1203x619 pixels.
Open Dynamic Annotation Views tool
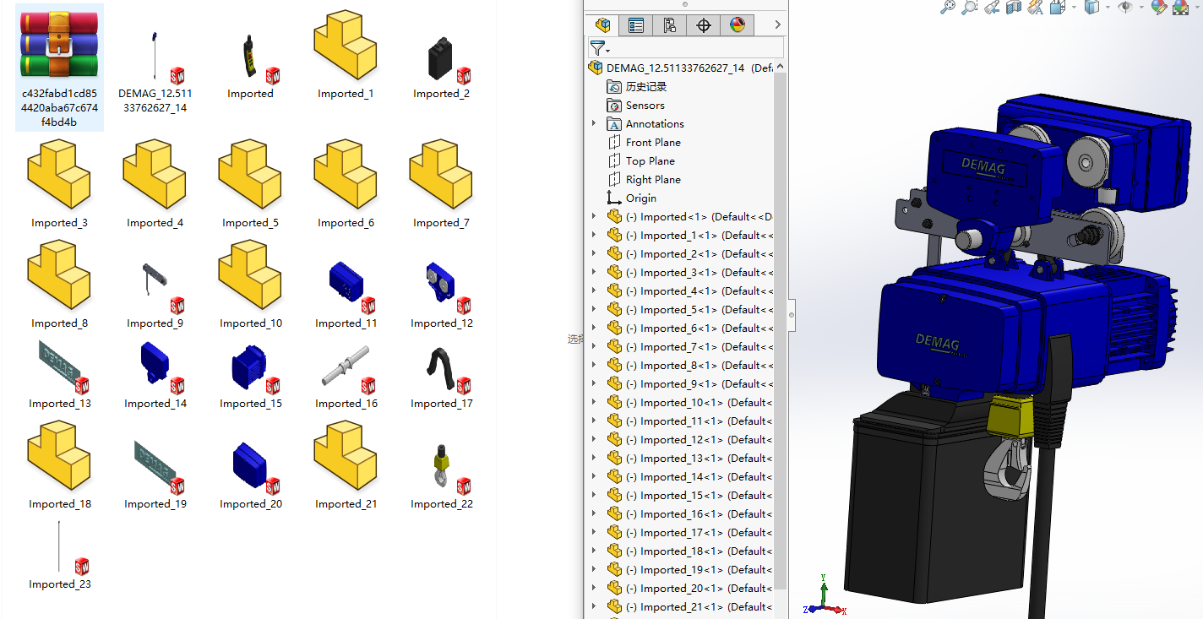[1036, 7]
